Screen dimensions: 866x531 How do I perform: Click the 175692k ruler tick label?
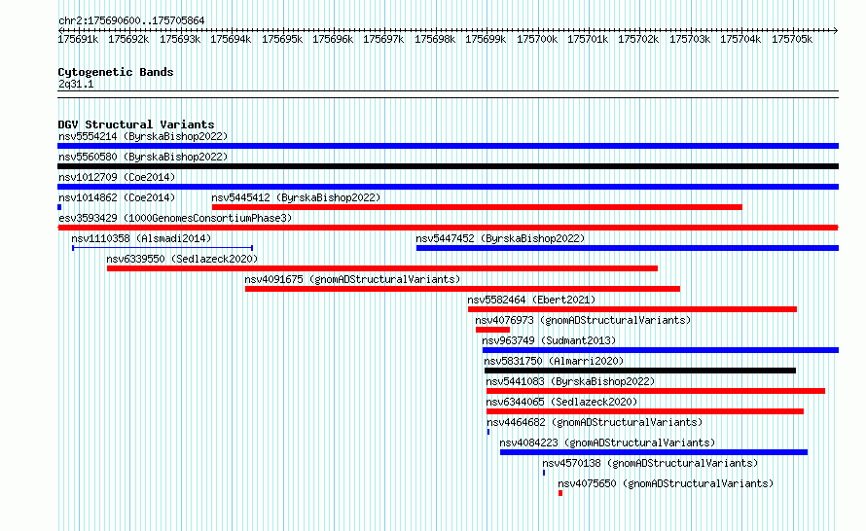(128, 39)
